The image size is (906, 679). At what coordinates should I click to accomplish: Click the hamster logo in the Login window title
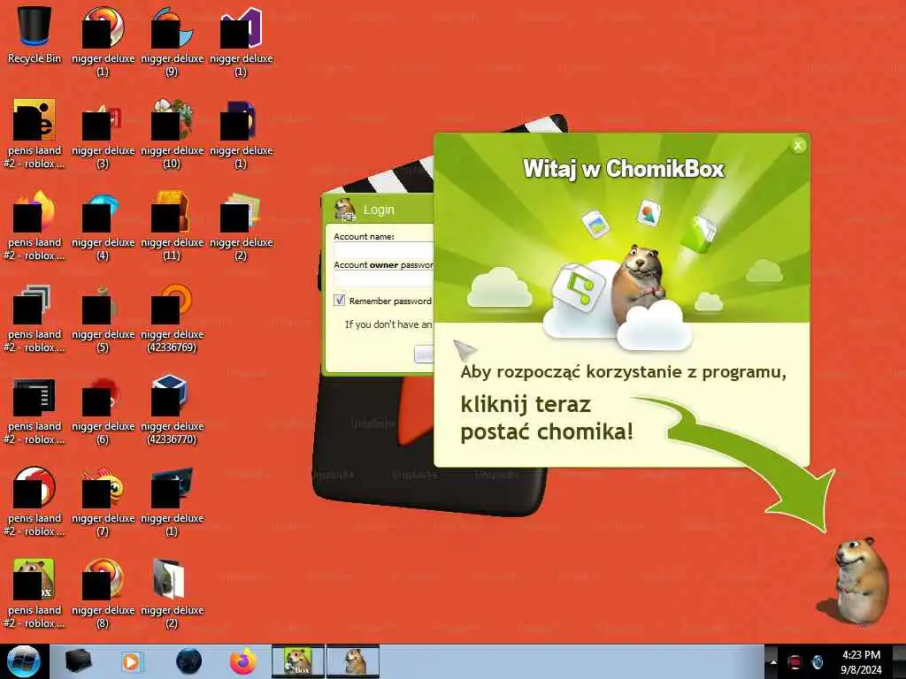345,209
